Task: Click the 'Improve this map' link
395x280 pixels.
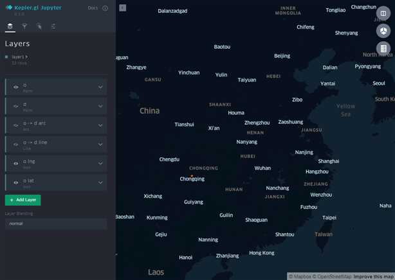Action: [374, 277]
